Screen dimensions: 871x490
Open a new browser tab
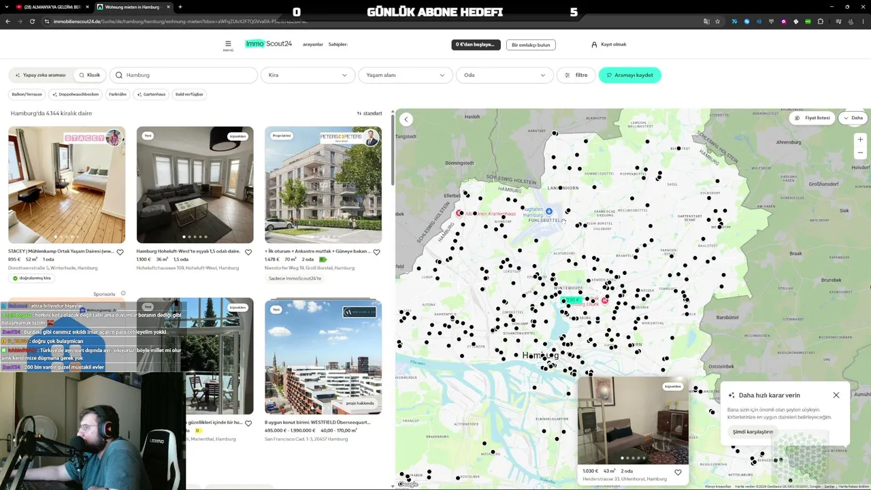pos(180,7)
